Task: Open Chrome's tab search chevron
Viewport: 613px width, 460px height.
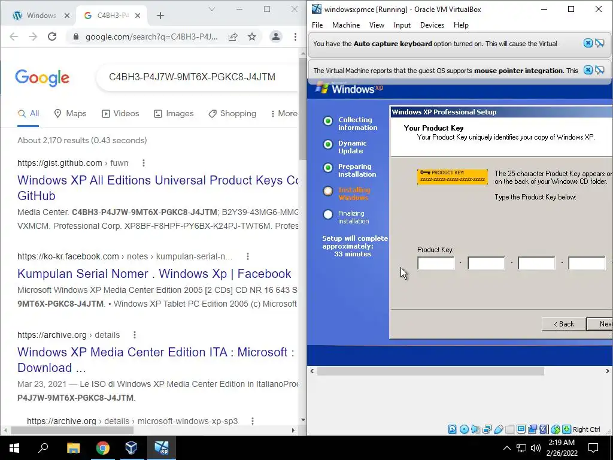Action: 212,9
